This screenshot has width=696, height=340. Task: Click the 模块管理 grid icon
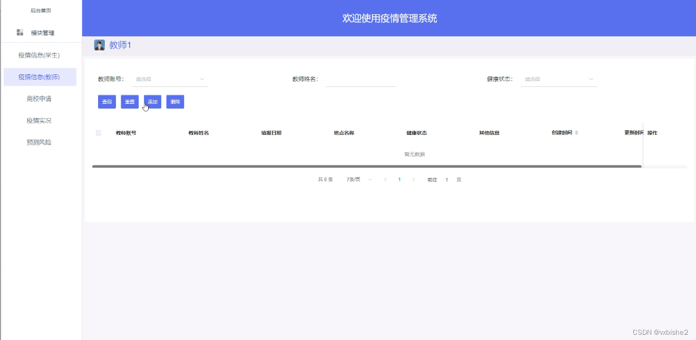20,33
